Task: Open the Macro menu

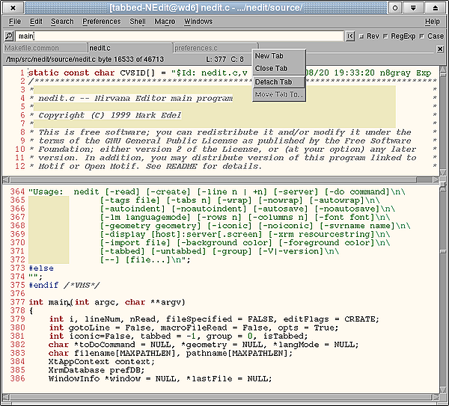Action: coord(165,22)
